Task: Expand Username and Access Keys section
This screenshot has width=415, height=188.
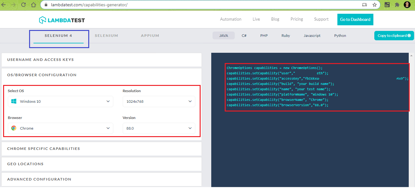Action: (x=101, y=60)
